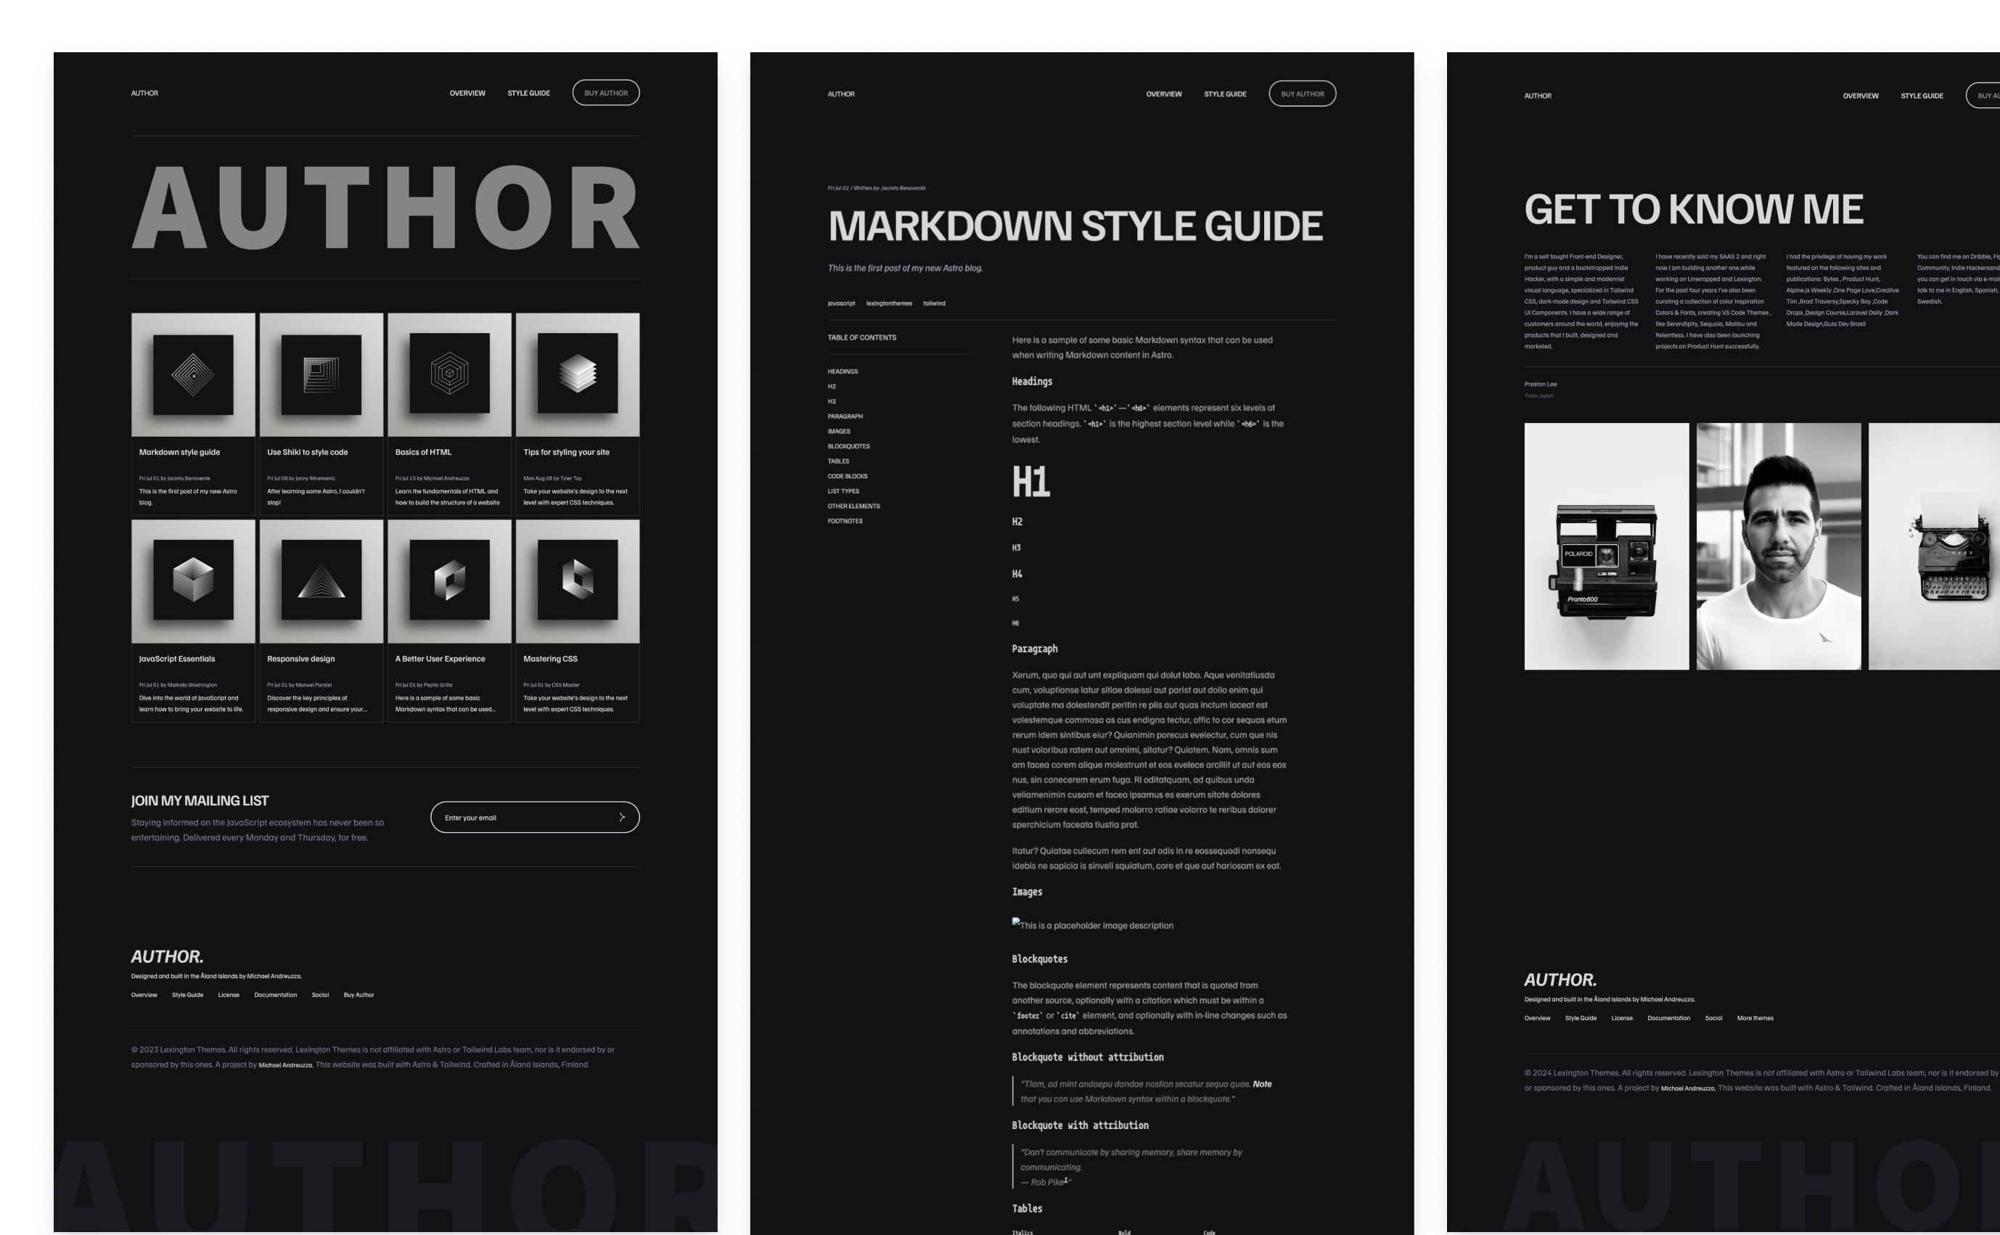
Task: Open STYLE GUIDE navigation menu item
Action: coord(528,93)
